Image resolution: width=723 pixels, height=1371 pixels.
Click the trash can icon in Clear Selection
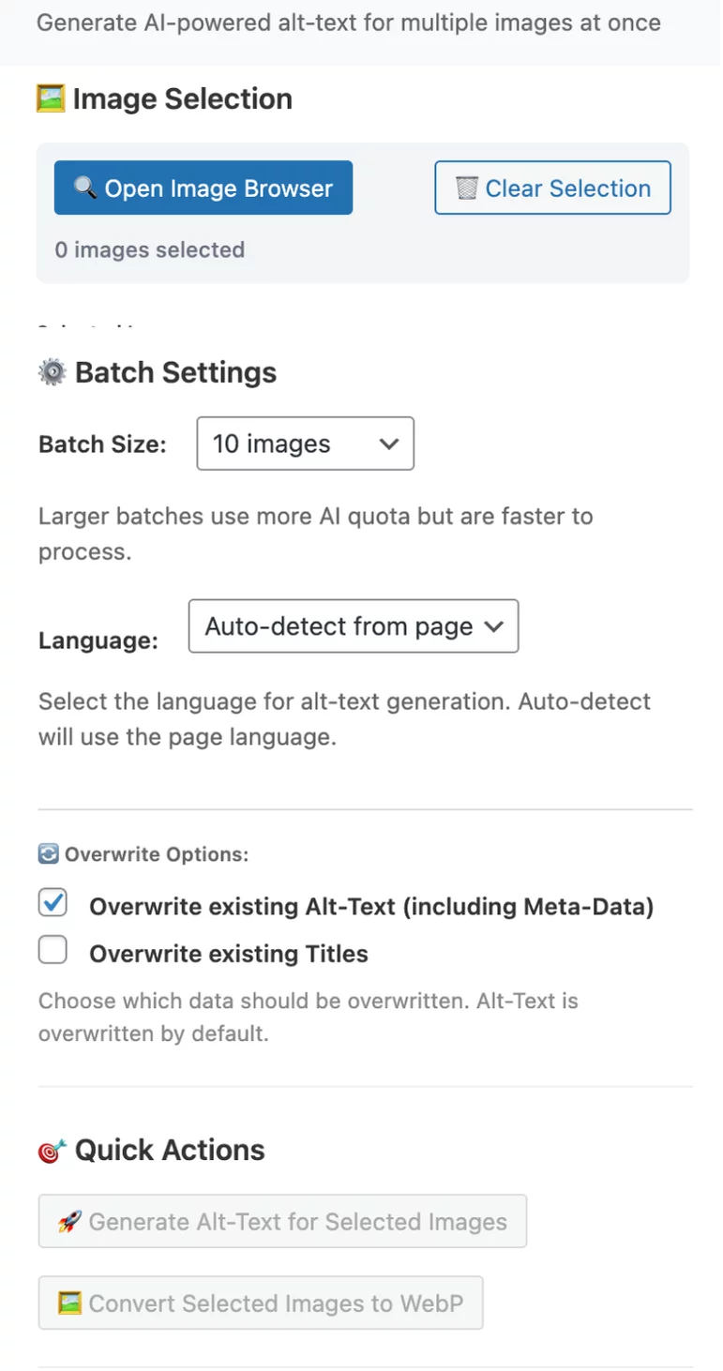pyautogui.click(x=466, y=188)
